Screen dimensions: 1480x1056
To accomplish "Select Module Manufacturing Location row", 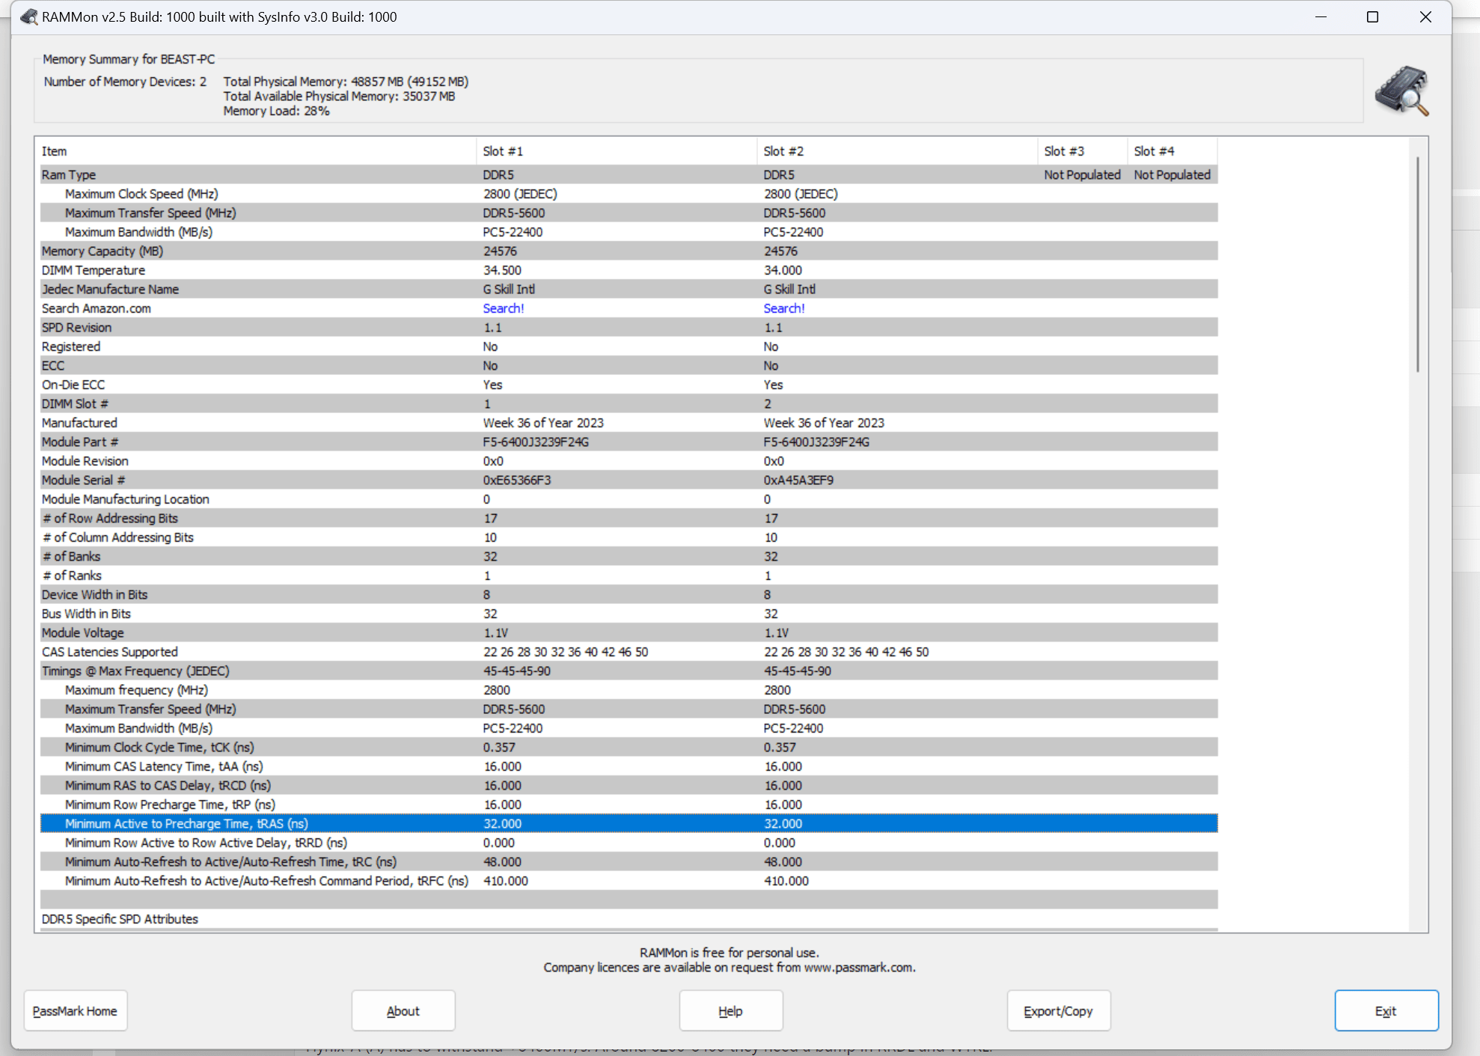I will [x=629, y=499].
